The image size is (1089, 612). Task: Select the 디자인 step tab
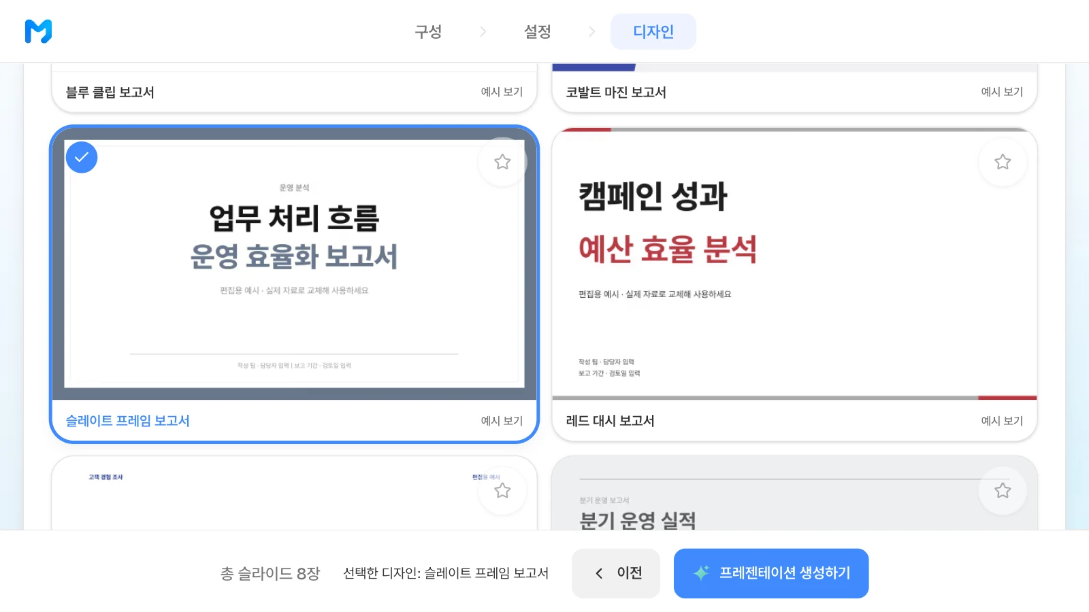coord(653,31)
